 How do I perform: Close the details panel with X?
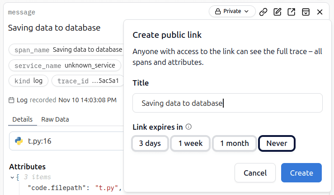pos(320,12)
